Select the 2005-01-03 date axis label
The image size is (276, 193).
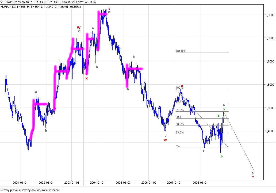tap(123, 183)
